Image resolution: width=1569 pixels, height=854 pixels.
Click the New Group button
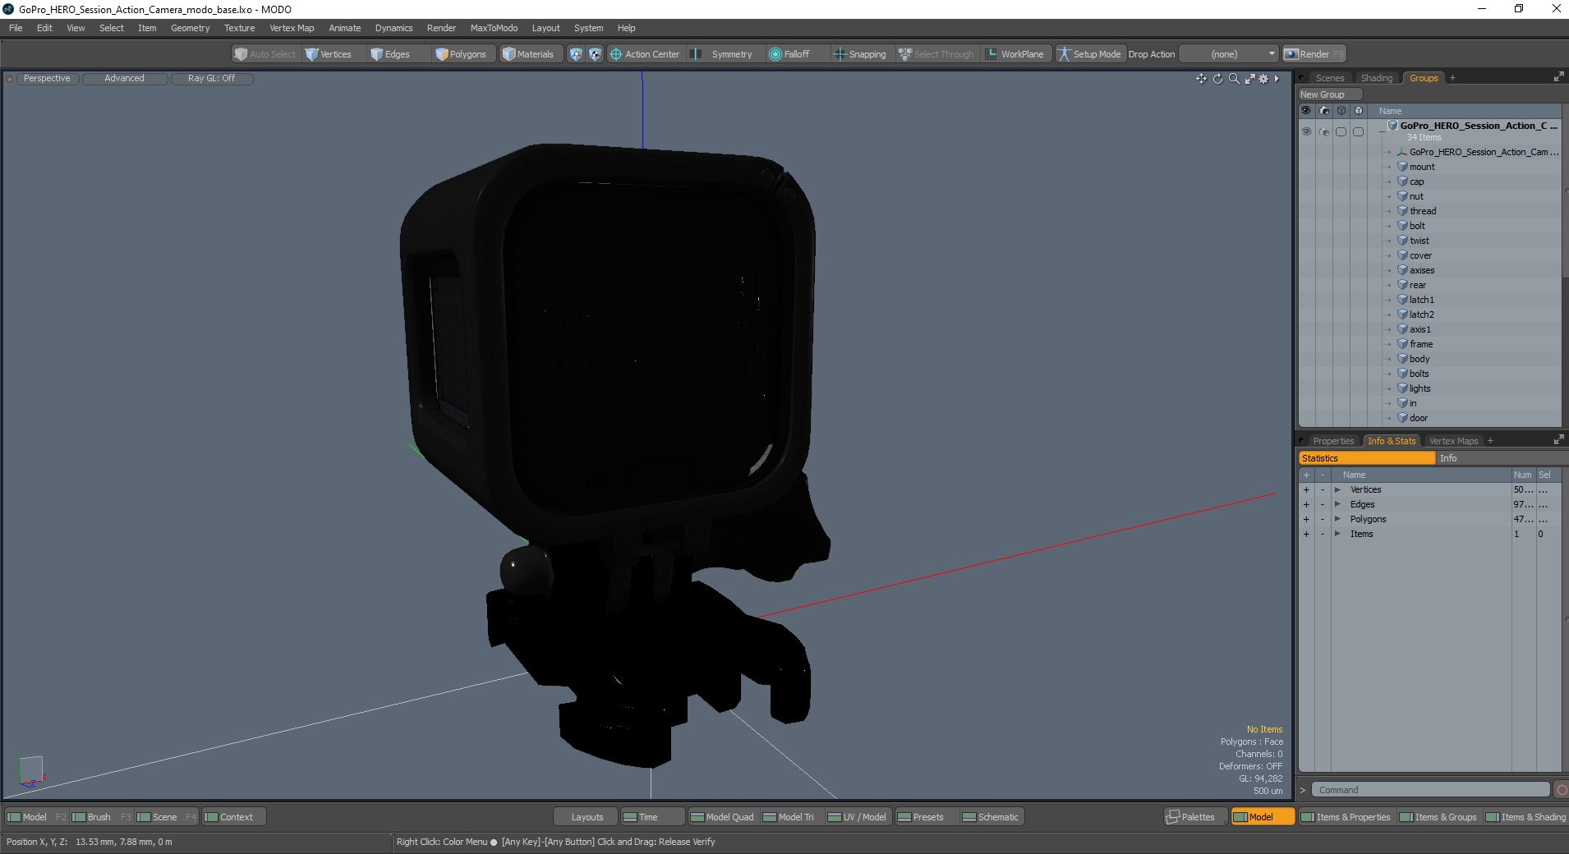[1330, 94]
